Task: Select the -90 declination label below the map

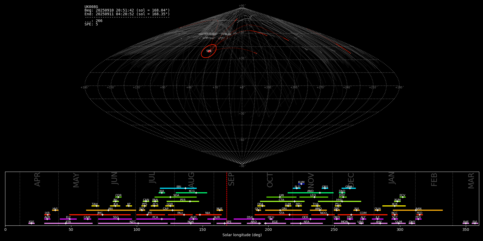Action: click(242, 166)
